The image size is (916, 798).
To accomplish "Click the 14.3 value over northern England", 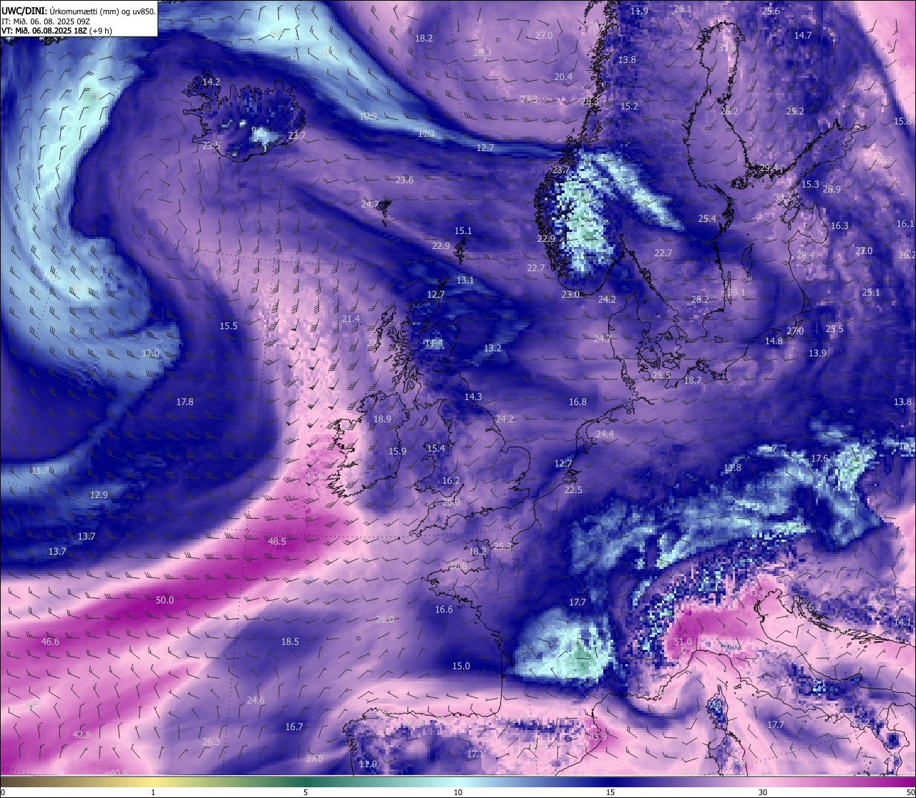I will click(x=473, y=396).
